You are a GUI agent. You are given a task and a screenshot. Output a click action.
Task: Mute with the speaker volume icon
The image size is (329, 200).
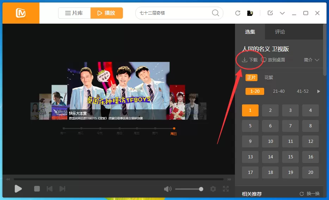[168, 189]
